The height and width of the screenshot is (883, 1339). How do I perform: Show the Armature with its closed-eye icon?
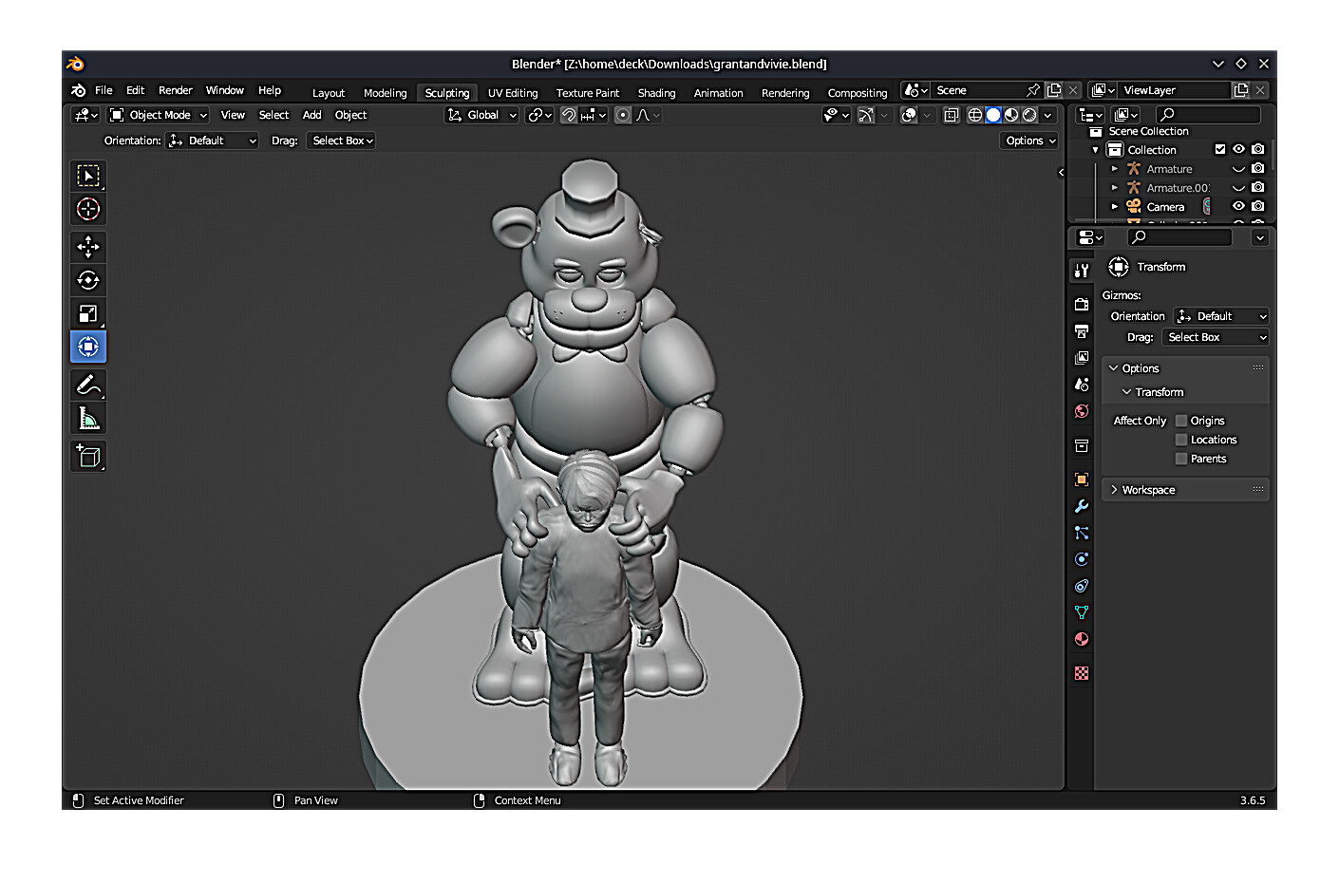pyautogui.click(x=1238, y=169)
